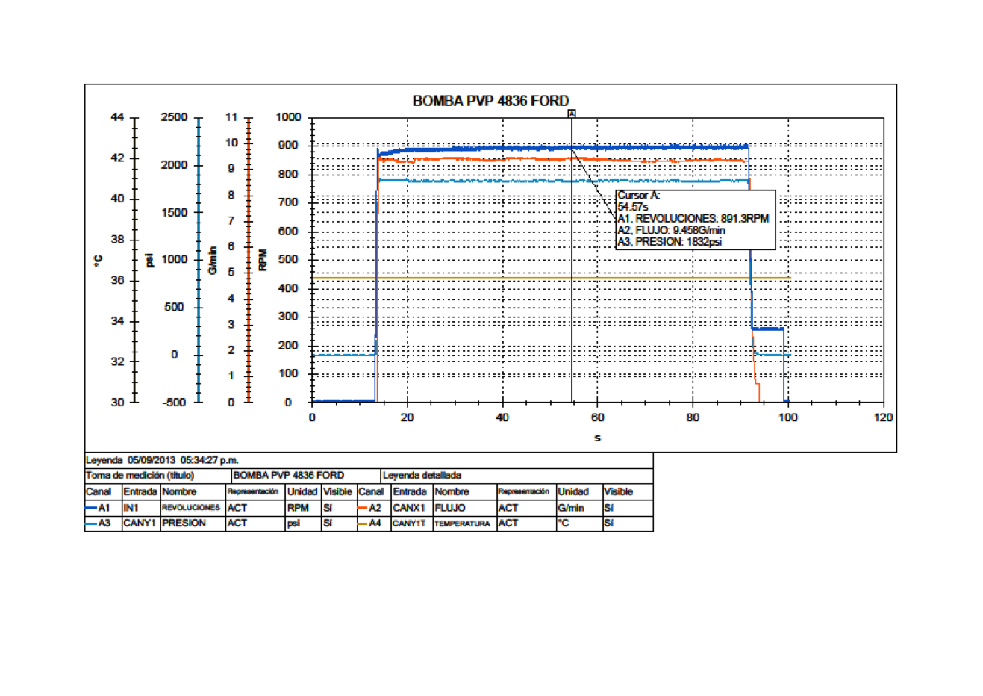Click the 'Cursor A:' heading in tooltip
983x696 pixels.
click(x=639, y=196)
